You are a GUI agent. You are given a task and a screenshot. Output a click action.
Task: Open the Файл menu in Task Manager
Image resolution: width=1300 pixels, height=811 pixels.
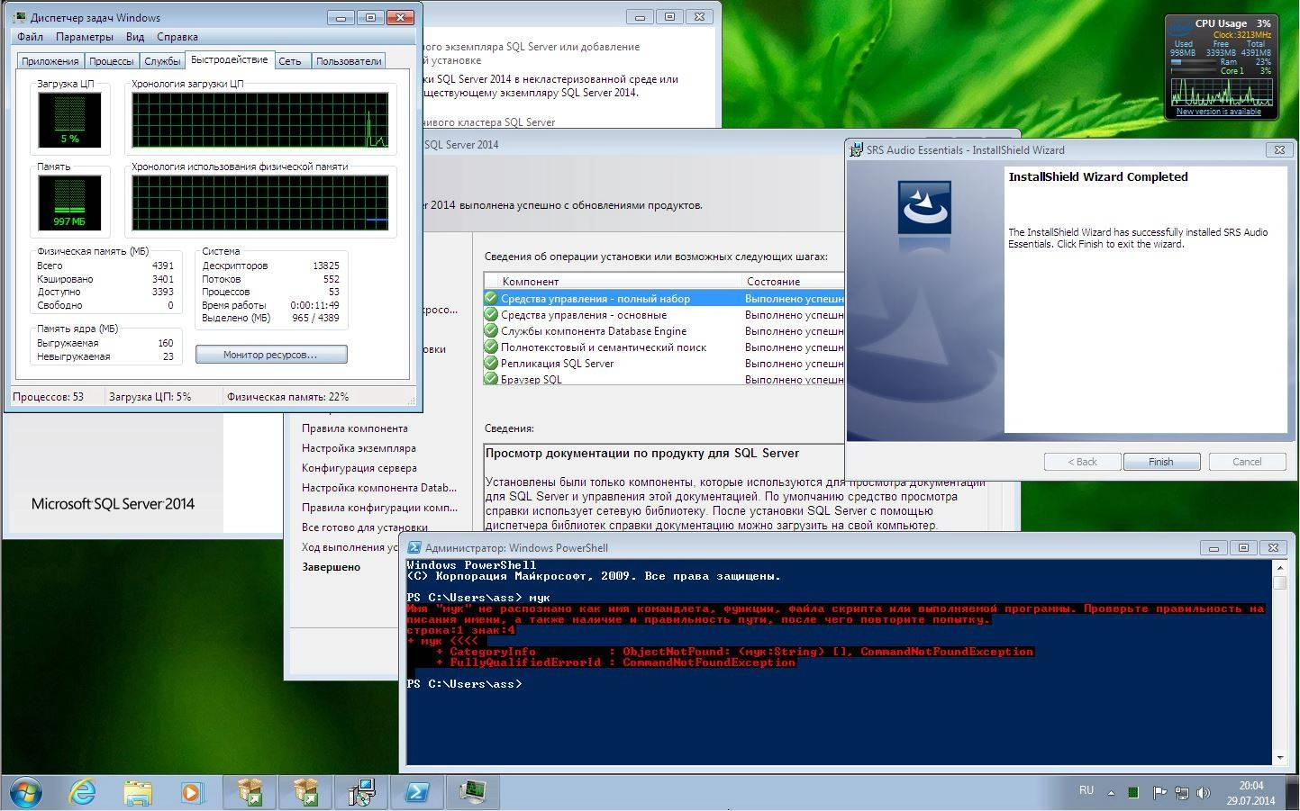[30, 37]
